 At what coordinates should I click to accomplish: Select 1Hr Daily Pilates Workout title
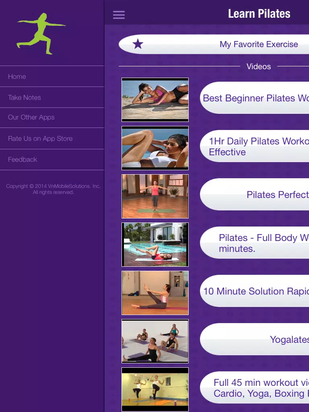254,146
